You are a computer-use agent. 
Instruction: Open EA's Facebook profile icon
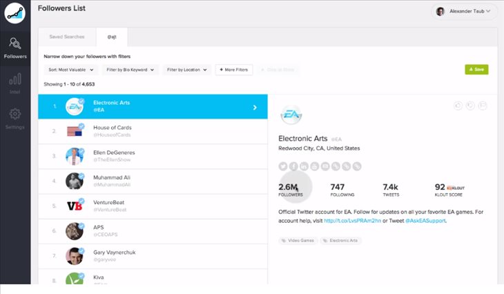[x=293, y=166]
